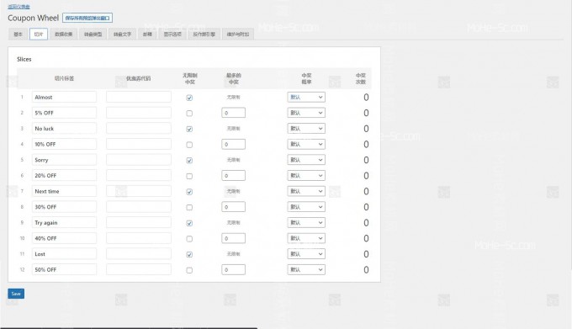Screen dimensions: 572x329
Task: Open win chance dropdown for 20% OFF row
Action: [x=306, y=176]
